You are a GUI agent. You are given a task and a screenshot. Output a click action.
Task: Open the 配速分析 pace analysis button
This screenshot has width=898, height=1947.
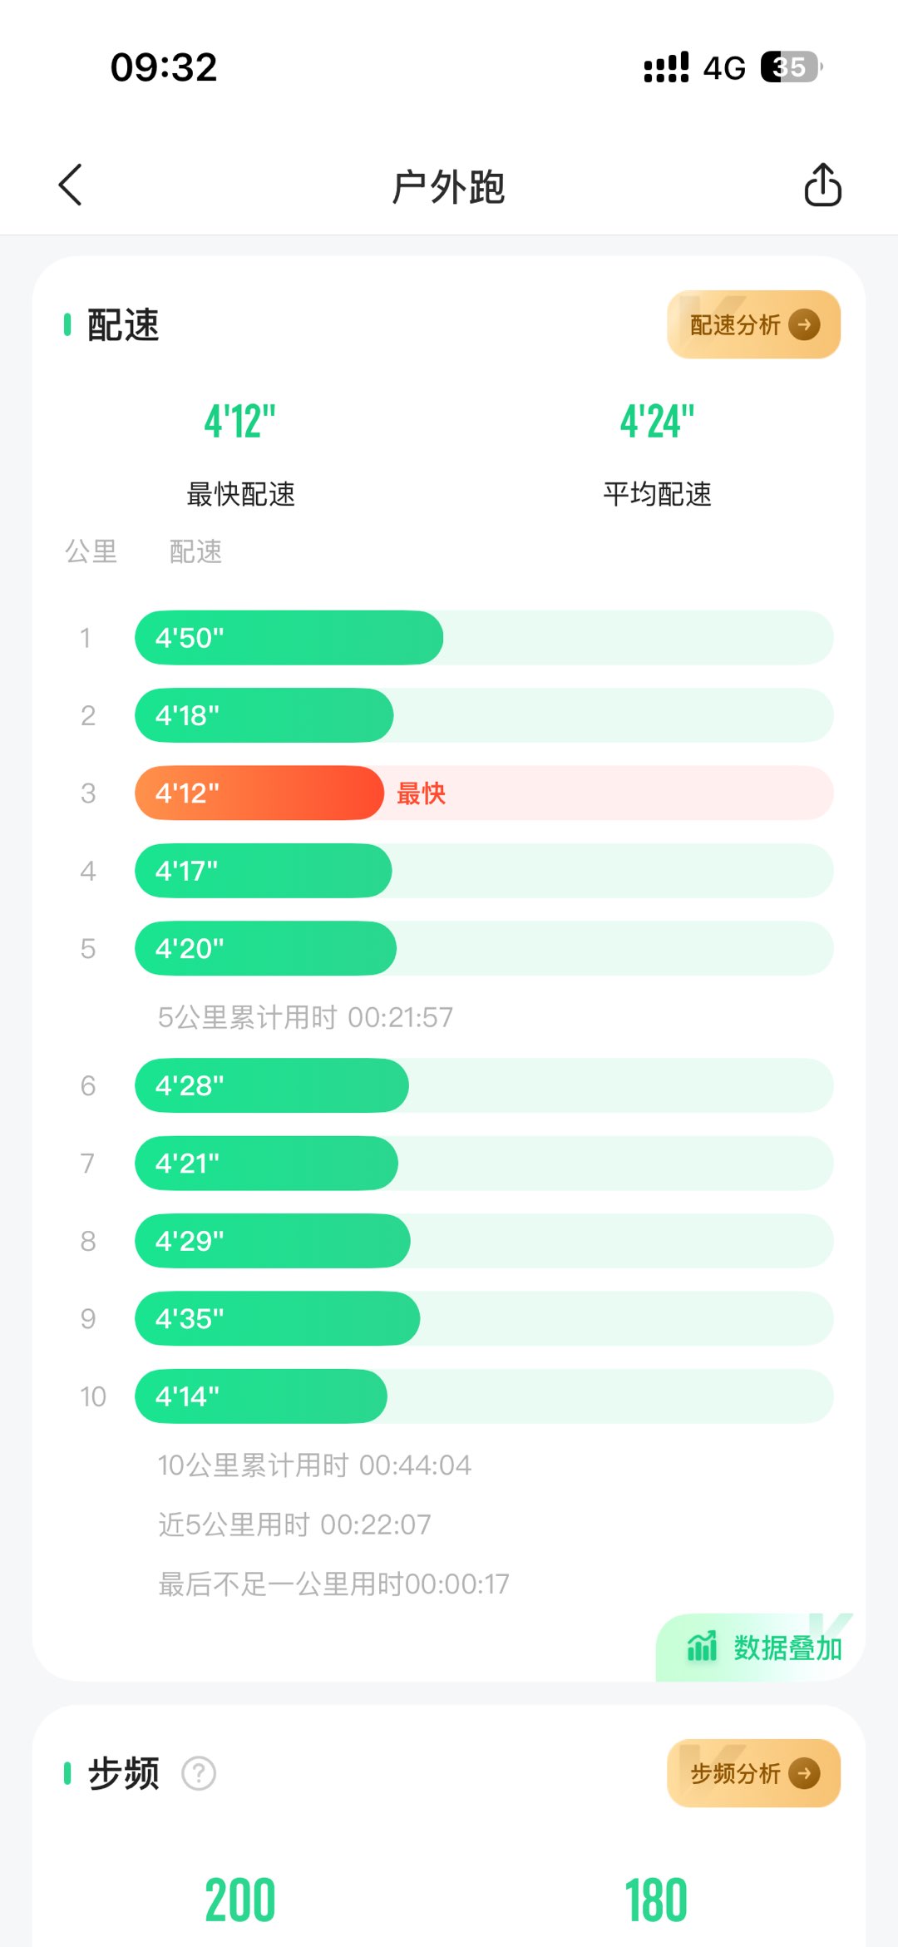point(736,325)
